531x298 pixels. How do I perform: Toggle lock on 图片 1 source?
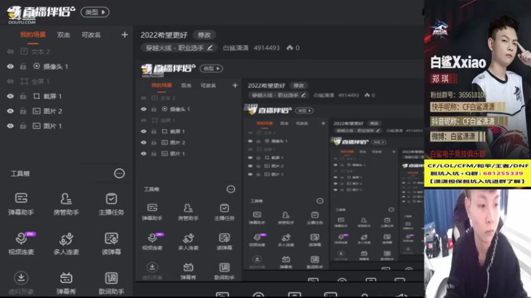23,126
